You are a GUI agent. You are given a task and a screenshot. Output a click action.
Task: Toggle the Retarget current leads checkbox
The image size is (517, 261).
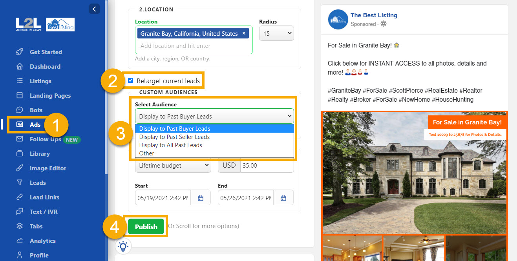131,80
